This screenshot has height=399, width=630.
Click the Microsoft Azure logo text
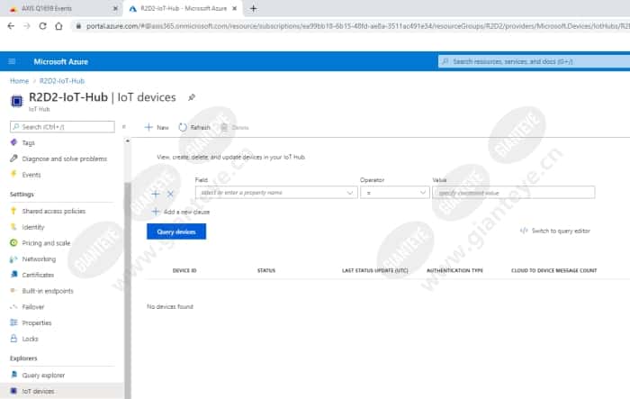(60, 61)
